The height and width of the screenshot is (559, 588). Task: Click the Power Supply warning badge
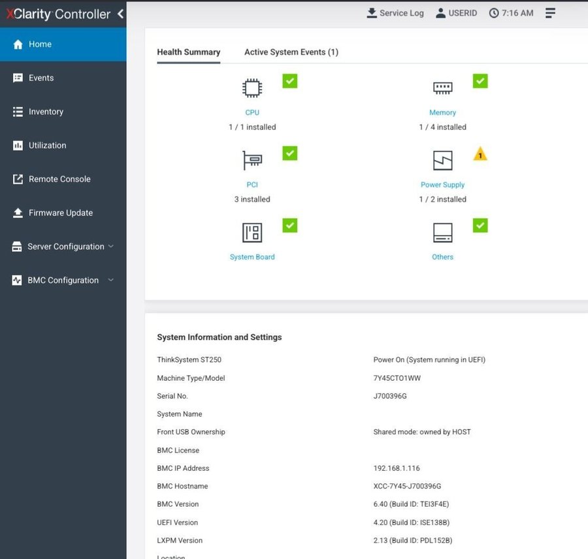pos(480,154)
